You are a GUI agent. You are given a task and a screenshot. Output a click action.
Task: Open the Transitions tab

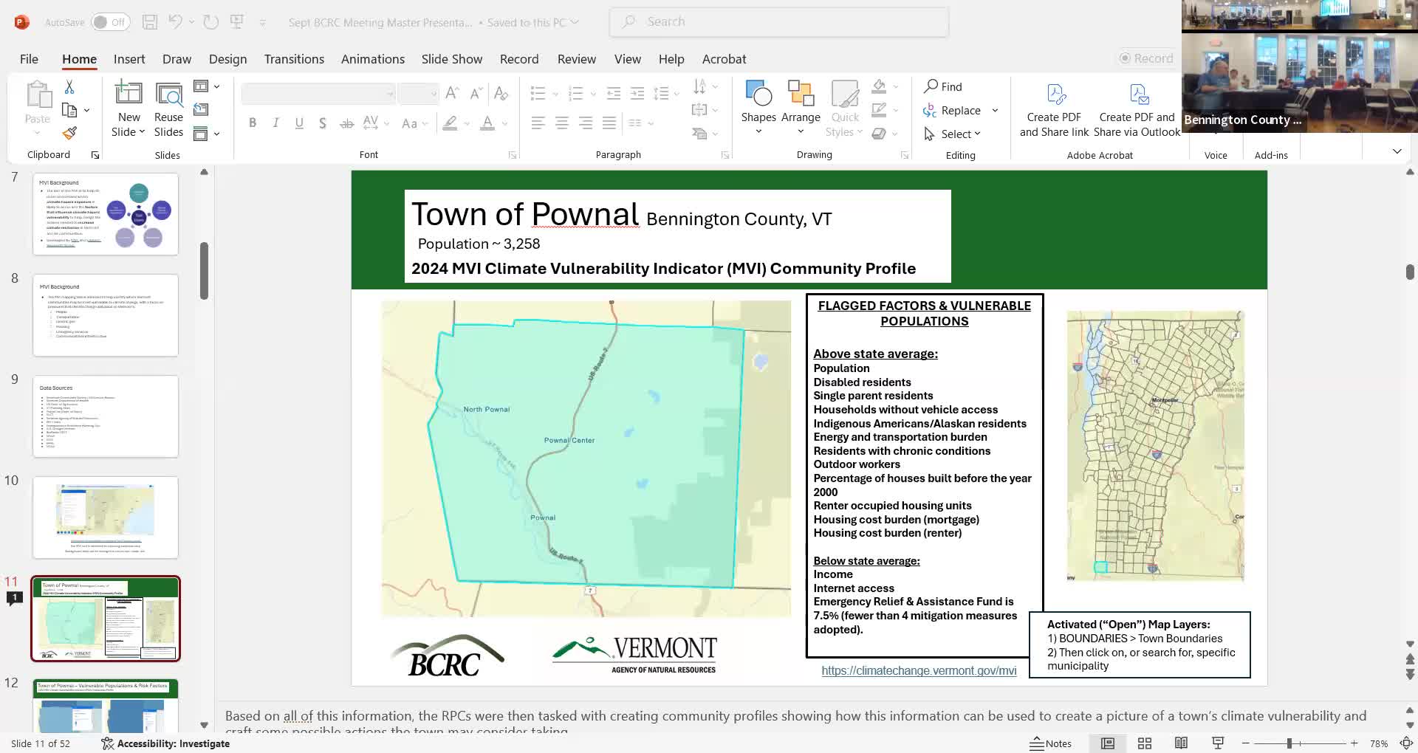point(294,59)
